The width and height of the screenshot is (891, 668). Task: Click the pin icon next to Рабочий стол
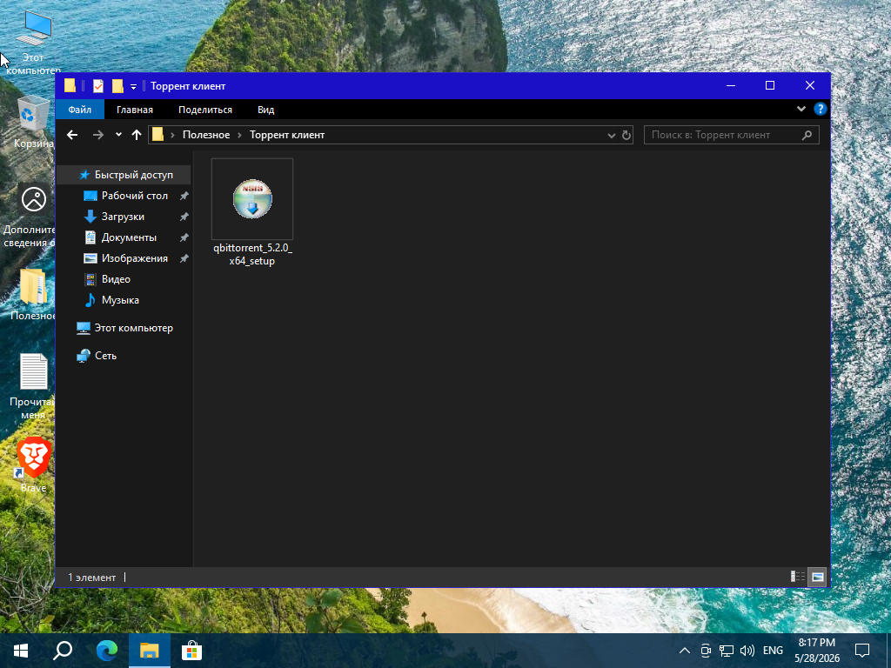point(184,196)
